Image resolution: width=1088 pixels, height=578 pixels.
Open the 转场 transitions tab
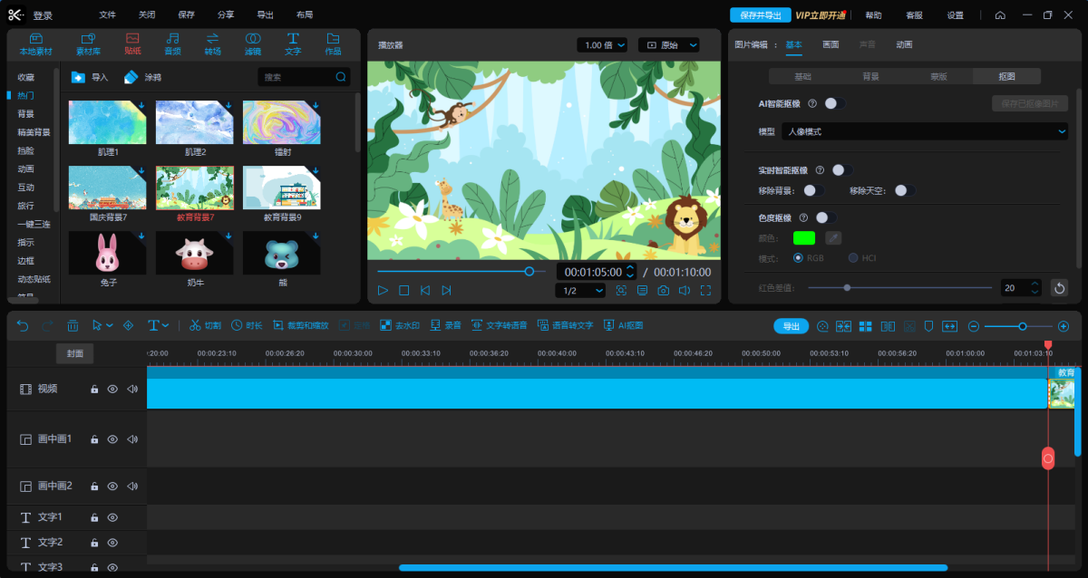click(213, 44)
